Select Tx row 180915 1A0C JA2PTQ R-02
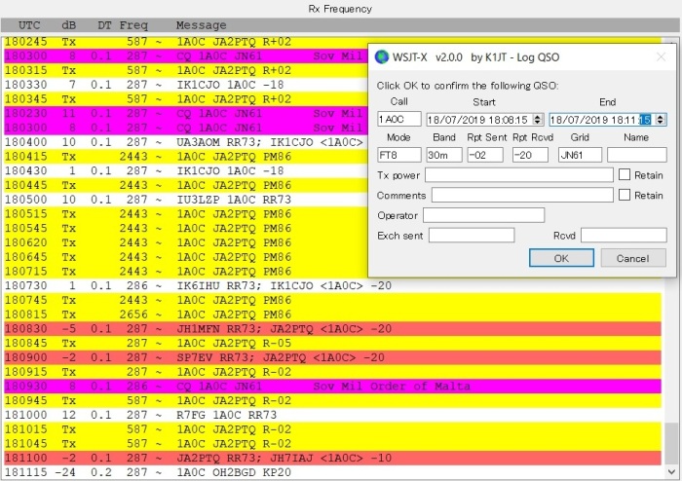The height and width of the screenshot is (481, 682). pyautogui.click(x=333, y=372)
